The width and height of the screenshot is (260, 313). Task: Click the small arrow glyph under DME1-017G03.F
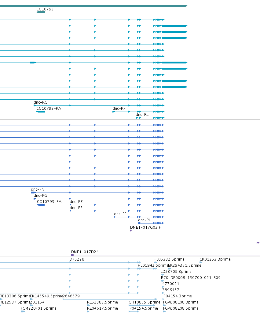pyautogui.click(x=131, y=231)
